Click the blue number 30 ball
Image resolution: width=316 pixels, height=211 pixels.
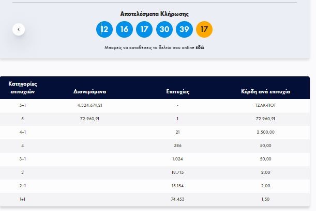click(x=164, y=29)
